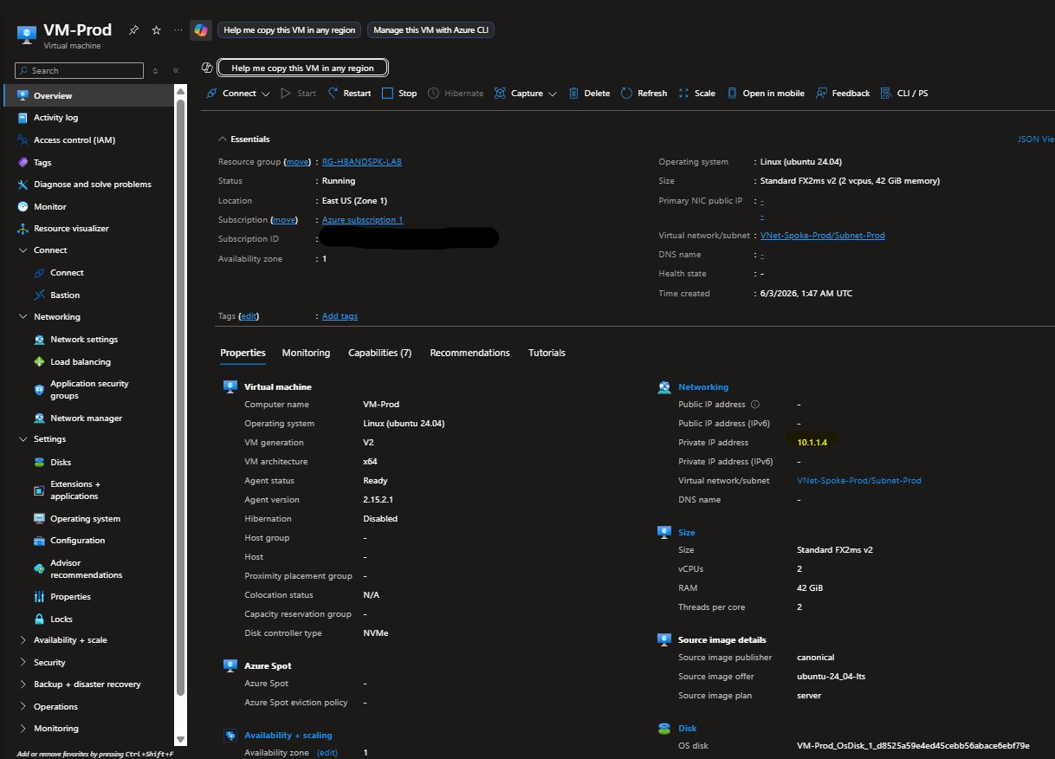Viewport: 1055px width, 759px height.
Task: Click Refresh in the command bar
Action: click(644, 94)
